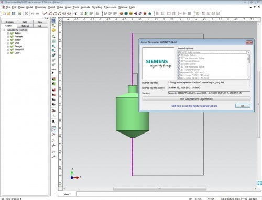Open the Extensions menu
Screen dimensions: 262x200
110,7
